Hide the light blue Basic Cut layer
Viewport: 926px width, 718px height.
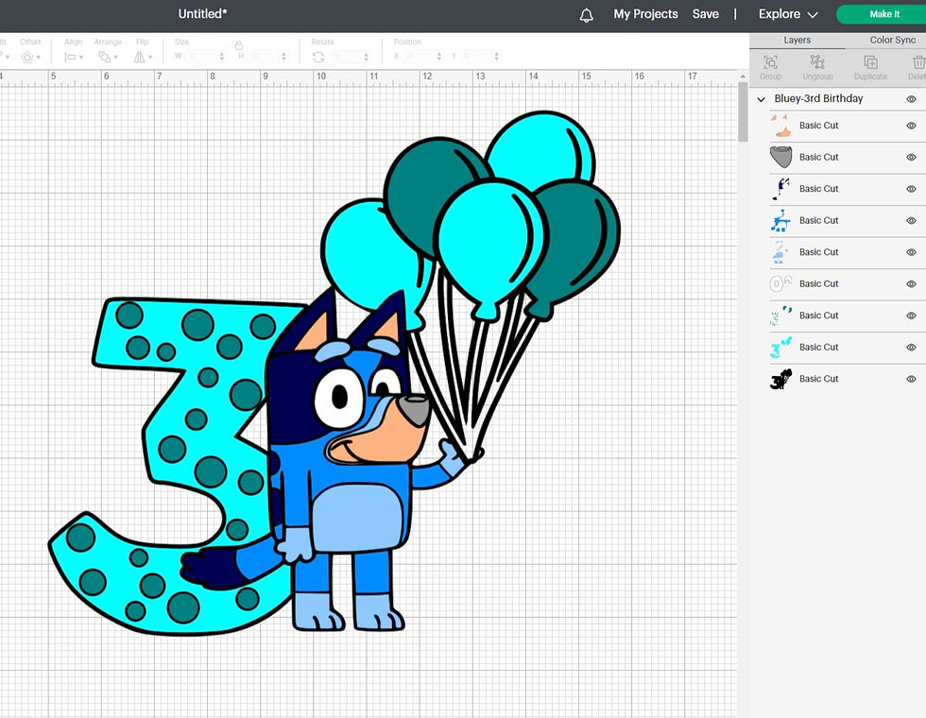coord(911,252)
